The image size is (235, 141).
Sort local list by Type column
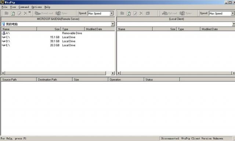pyautogui.click(x=188, y=29)
